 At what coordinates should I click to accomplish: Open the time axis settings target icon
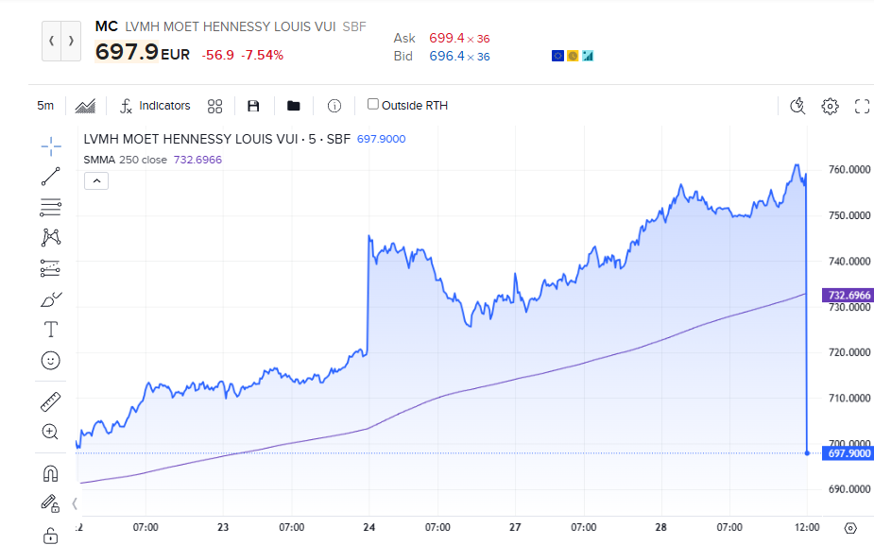point(850,528)
